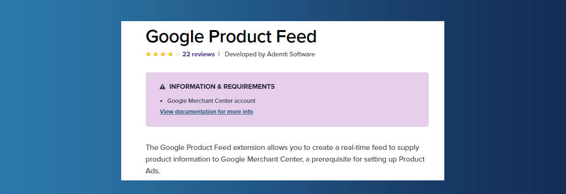Image resolution: width=566 pixels, height=194 pixels.
Task: Open the 22 reviews link
Action: pos(199,54)
